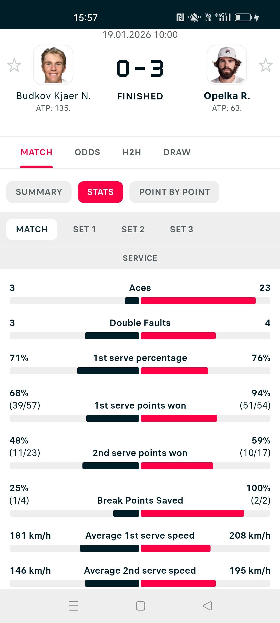The height and width of the screenshot is (623, 280).
Task: Switch to the ODDS tab
Action: pos(87,152)
